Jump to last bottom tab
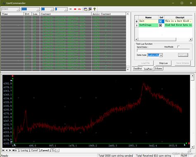 [13, 150]
